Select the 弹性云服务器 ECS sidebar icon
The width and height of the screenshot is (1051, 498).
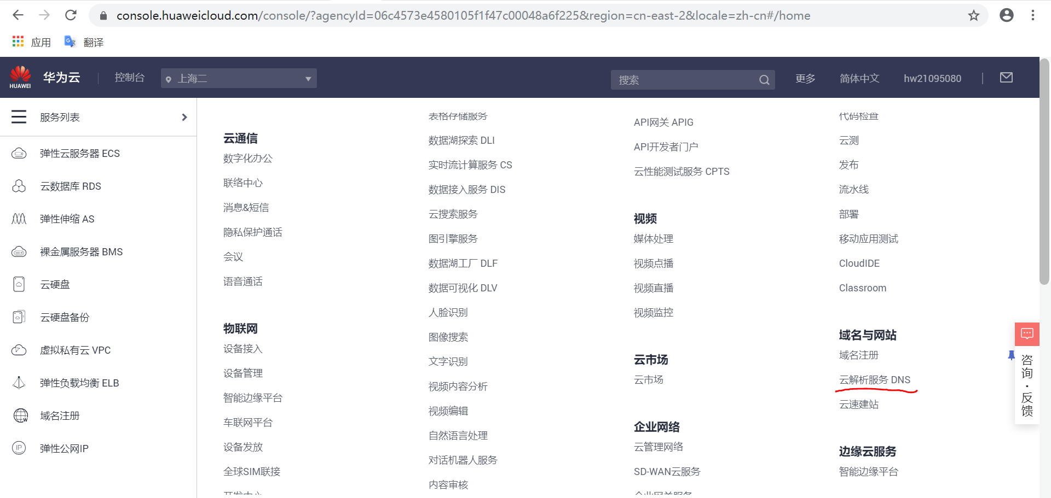(19, 153)
